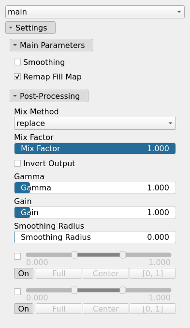The image size is (190, 328).
Task: Click the Gain slider field
Action: tap(95, 213)
